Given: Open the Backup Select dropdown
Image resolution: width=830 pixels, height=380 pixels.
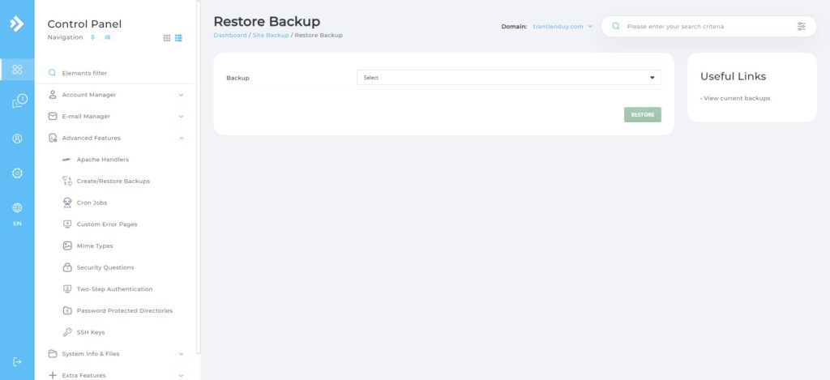Looking at the screenshot, I should (x=509, y=77).
